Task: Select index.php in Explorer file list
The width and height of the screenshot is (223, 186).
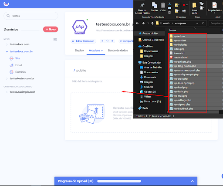Action: click(x=177, y=49)
